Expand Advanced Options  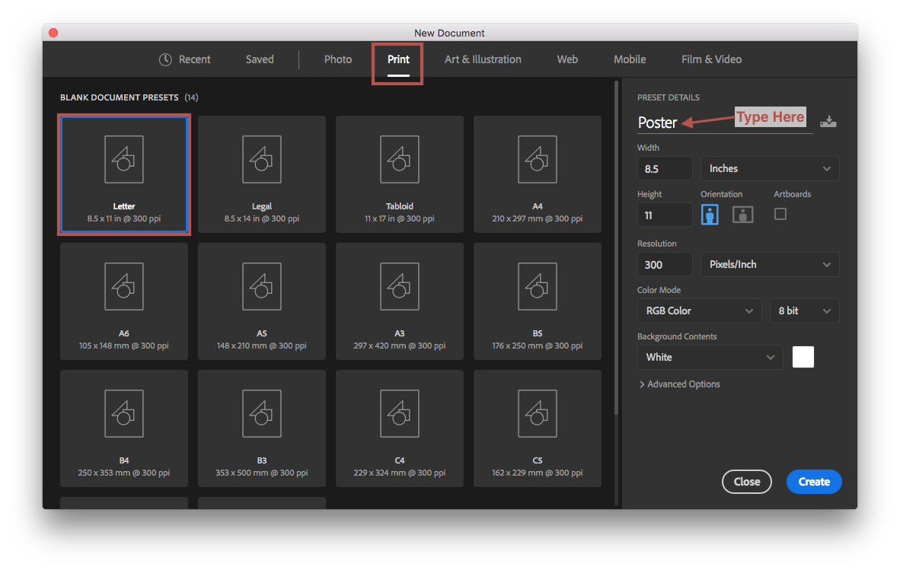coord(680,384)
